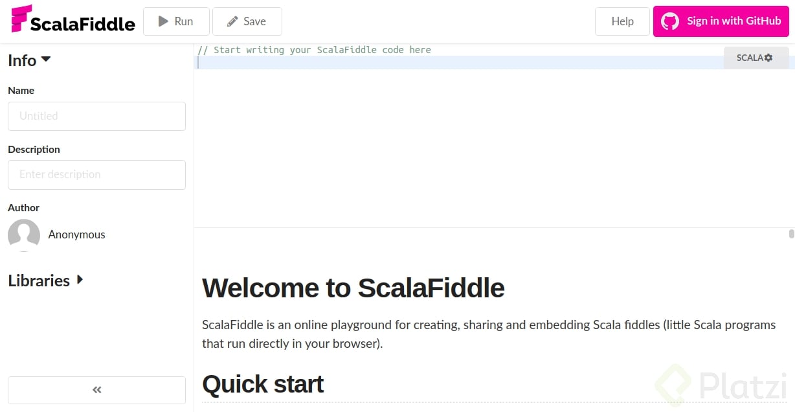The height and width of the screenshot is (412, 795).
Task: Focus the Name input field
Action: [x=96, y=116]
